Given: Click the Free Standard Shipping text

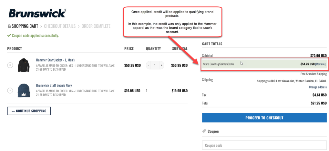Looking at the screenshot, I should (x=314, y=74).
